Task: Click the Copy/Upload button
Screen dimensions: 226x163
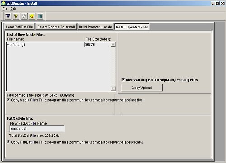Action: coord(142,88)
